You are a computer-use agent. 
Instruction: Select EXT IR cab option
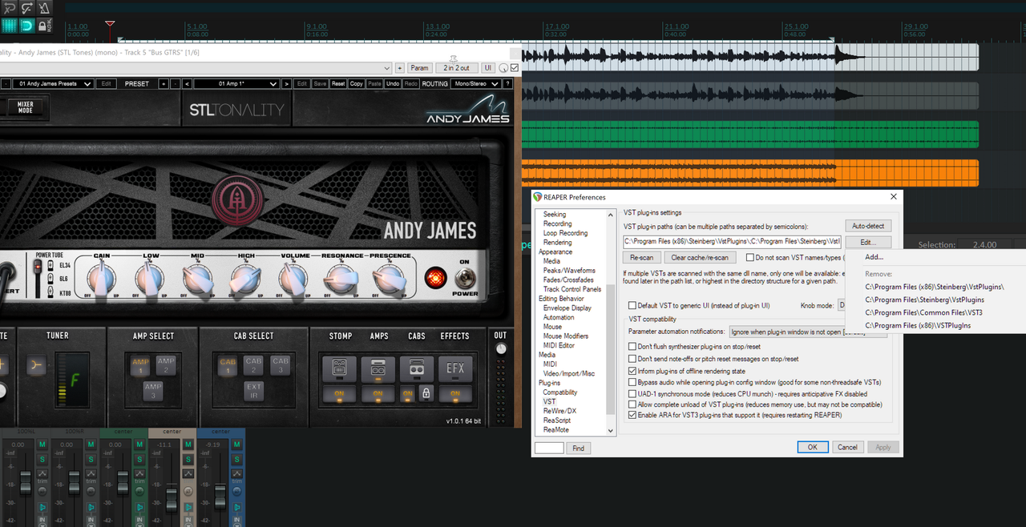(253, 390)
